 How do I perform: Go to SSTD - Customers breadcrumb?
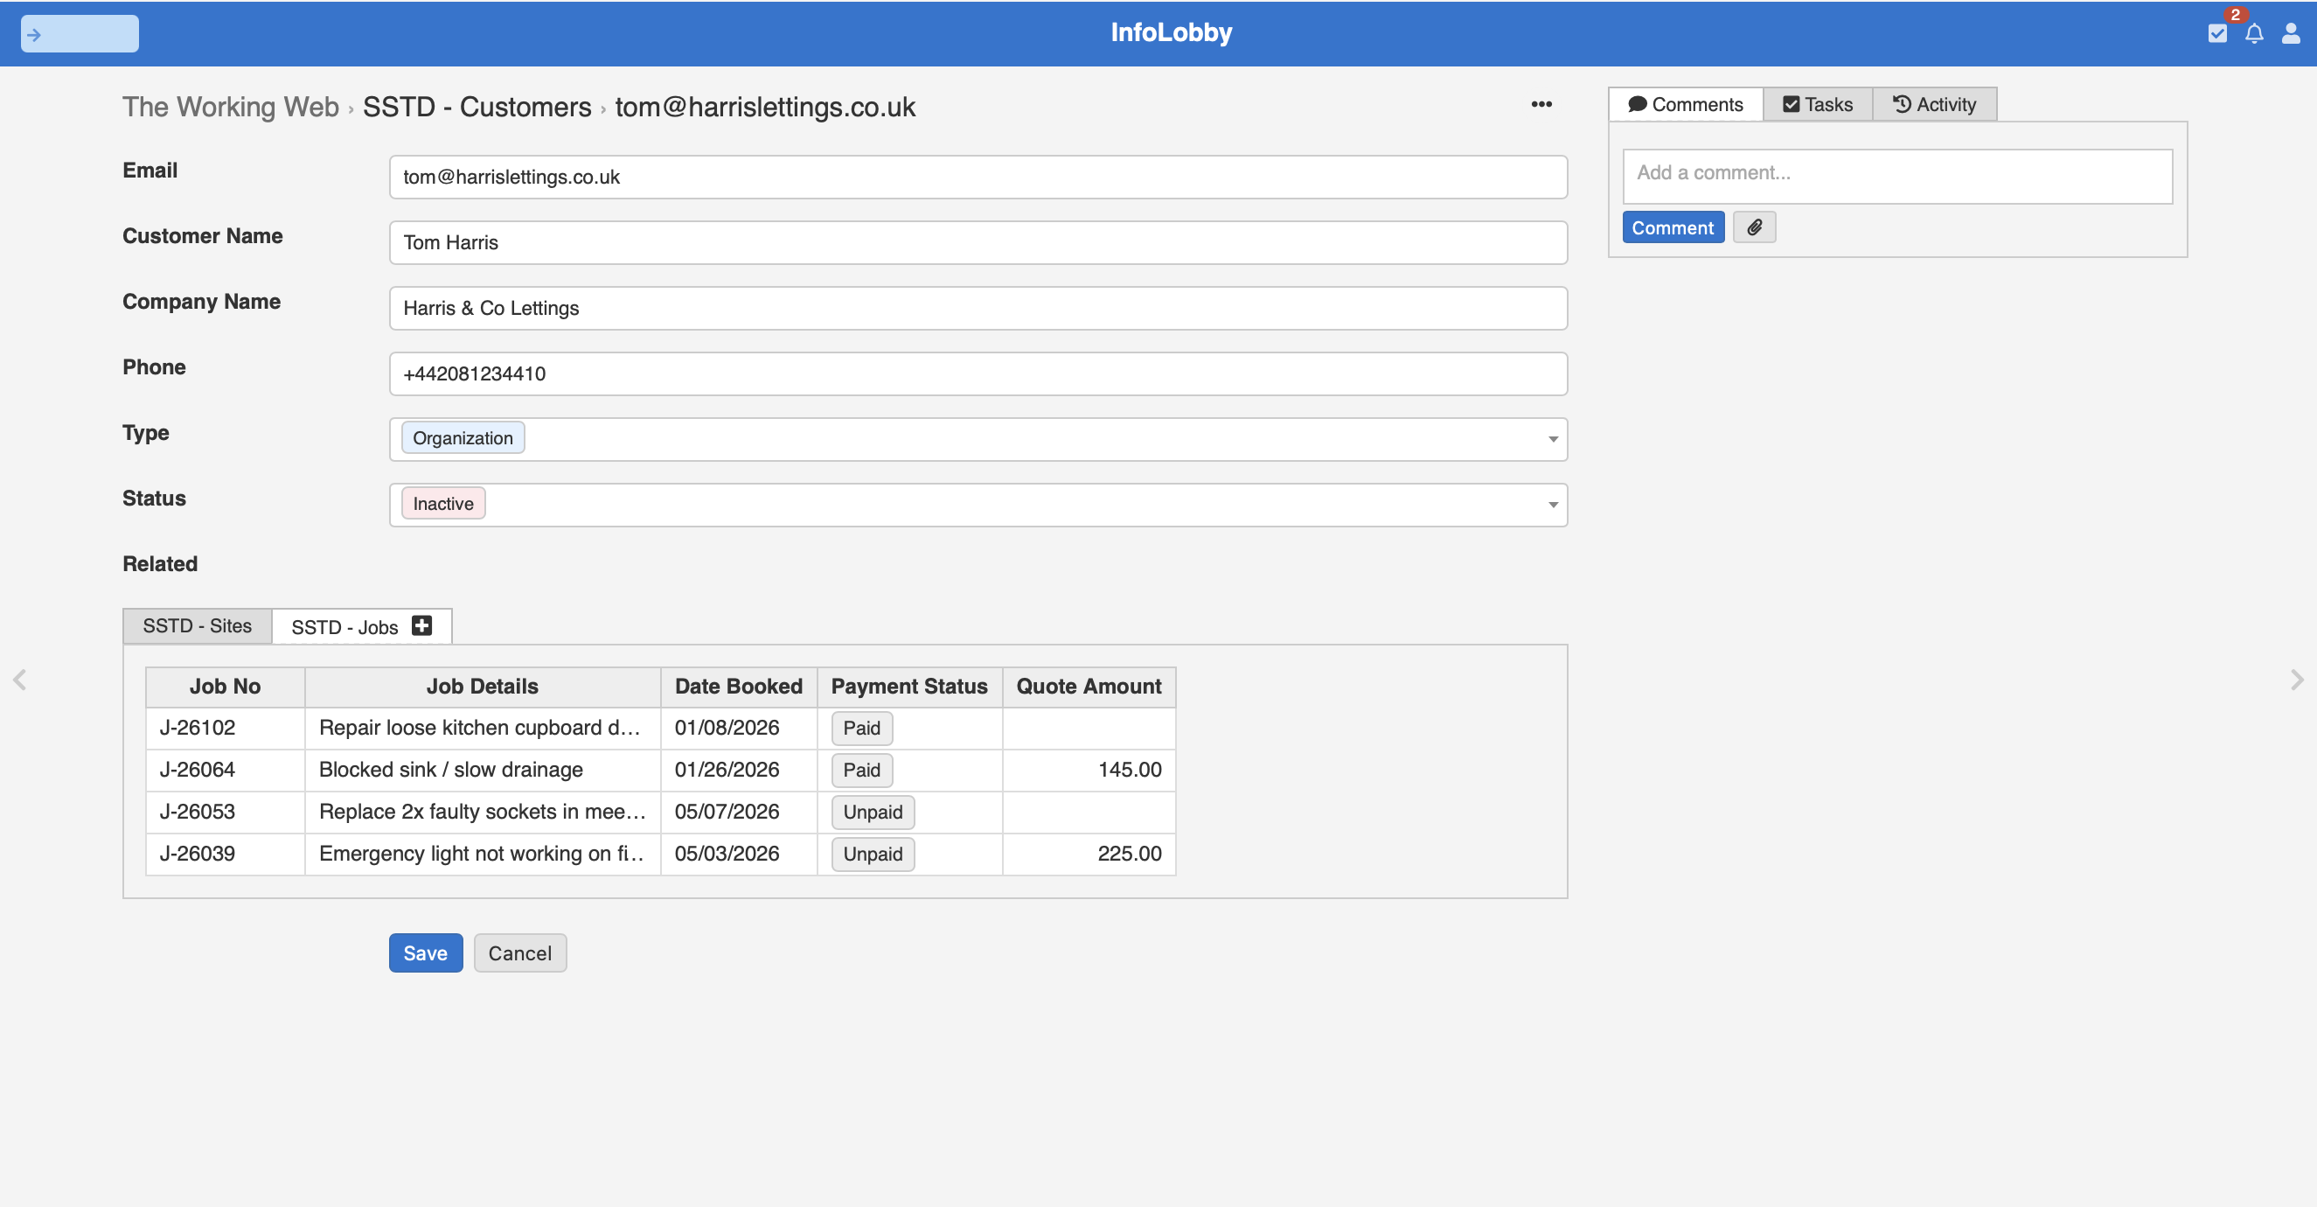pyautogui.click(x=477, y=107)
